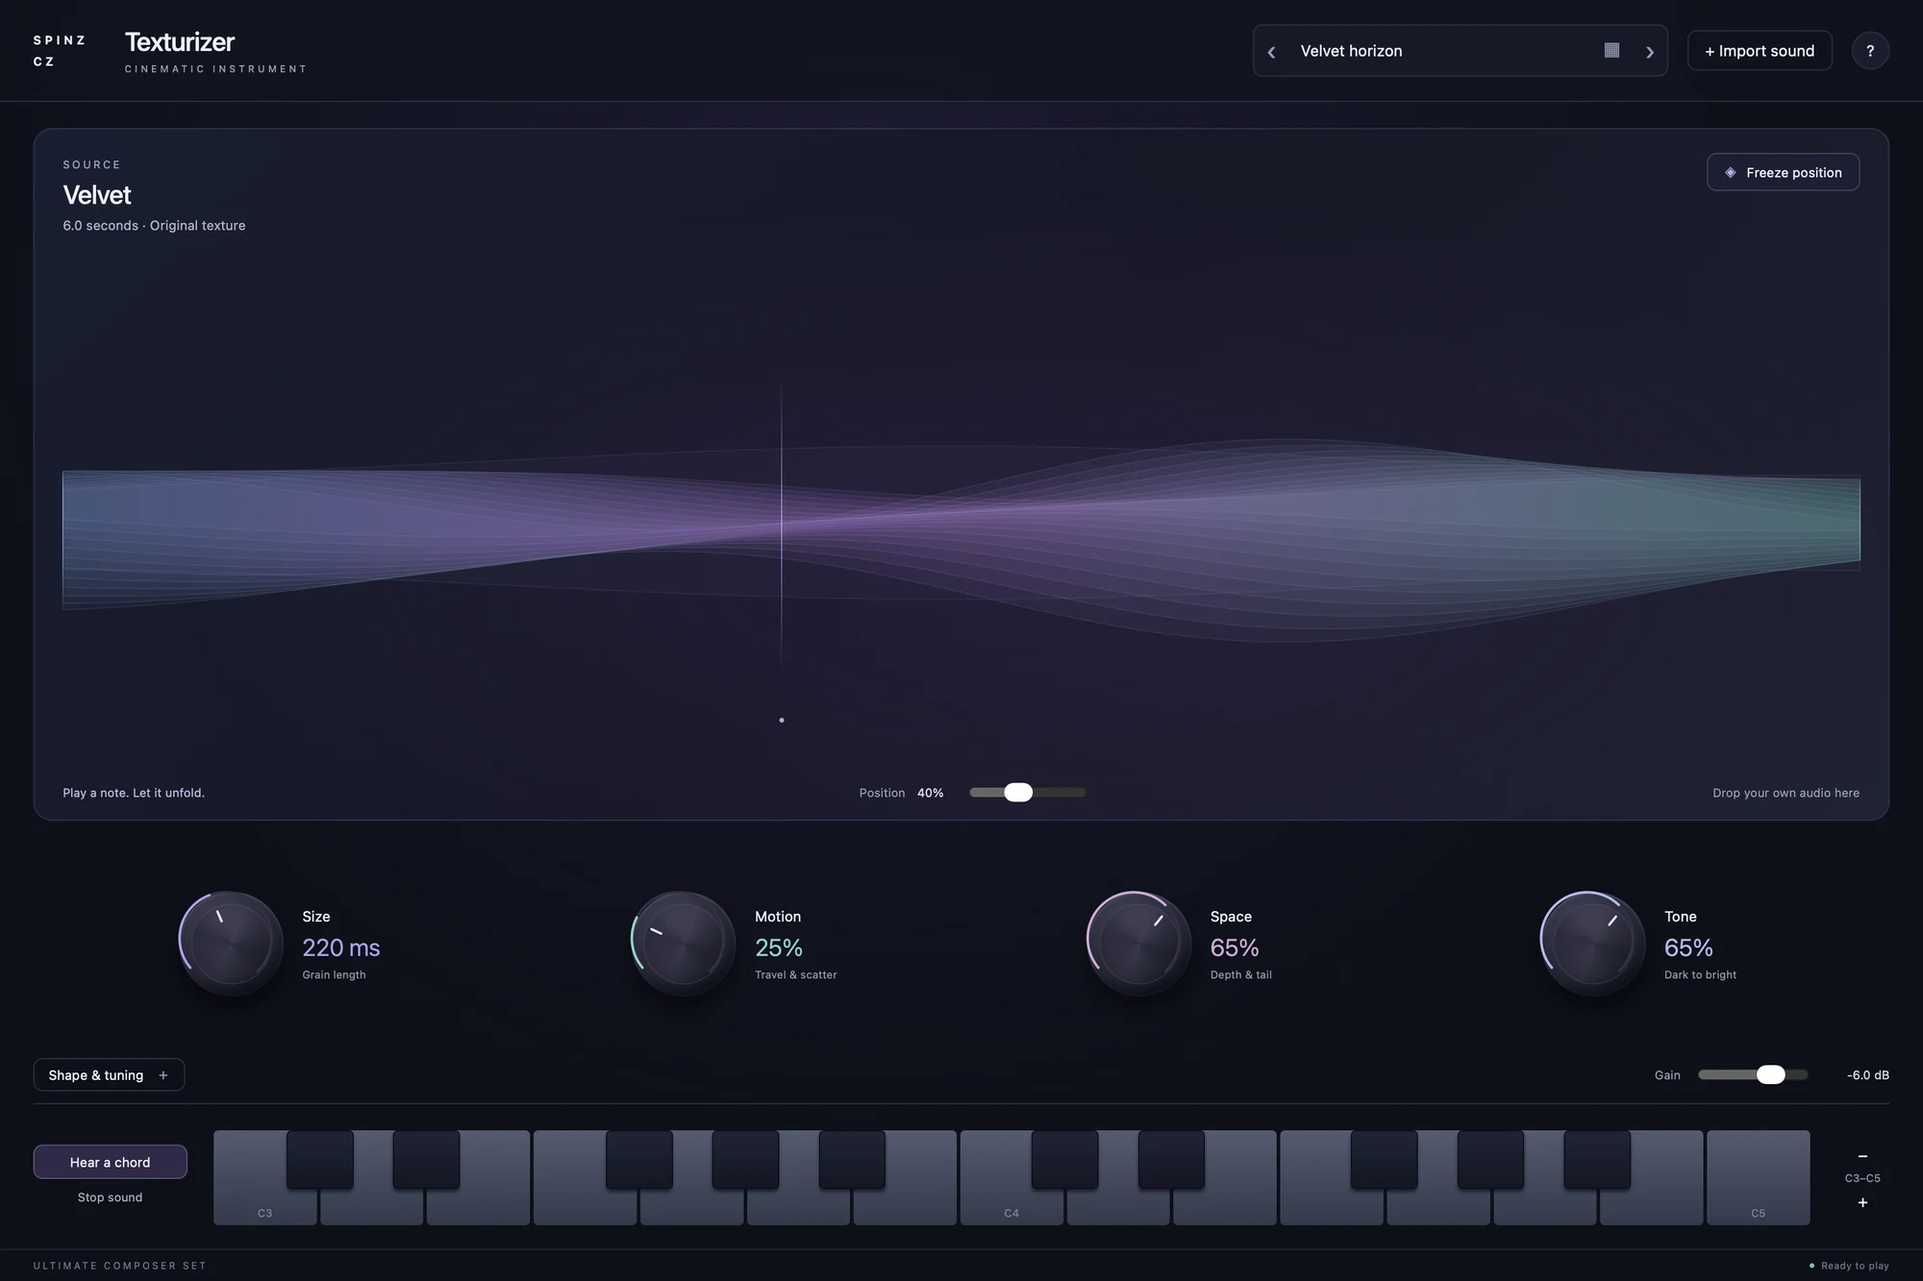
Task: Click the Import sound button
Action: coord(1760,51)
